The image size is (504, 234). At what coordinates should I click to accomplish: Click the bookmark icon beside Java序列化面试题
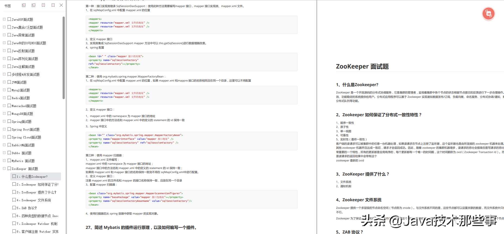point(9,58)
